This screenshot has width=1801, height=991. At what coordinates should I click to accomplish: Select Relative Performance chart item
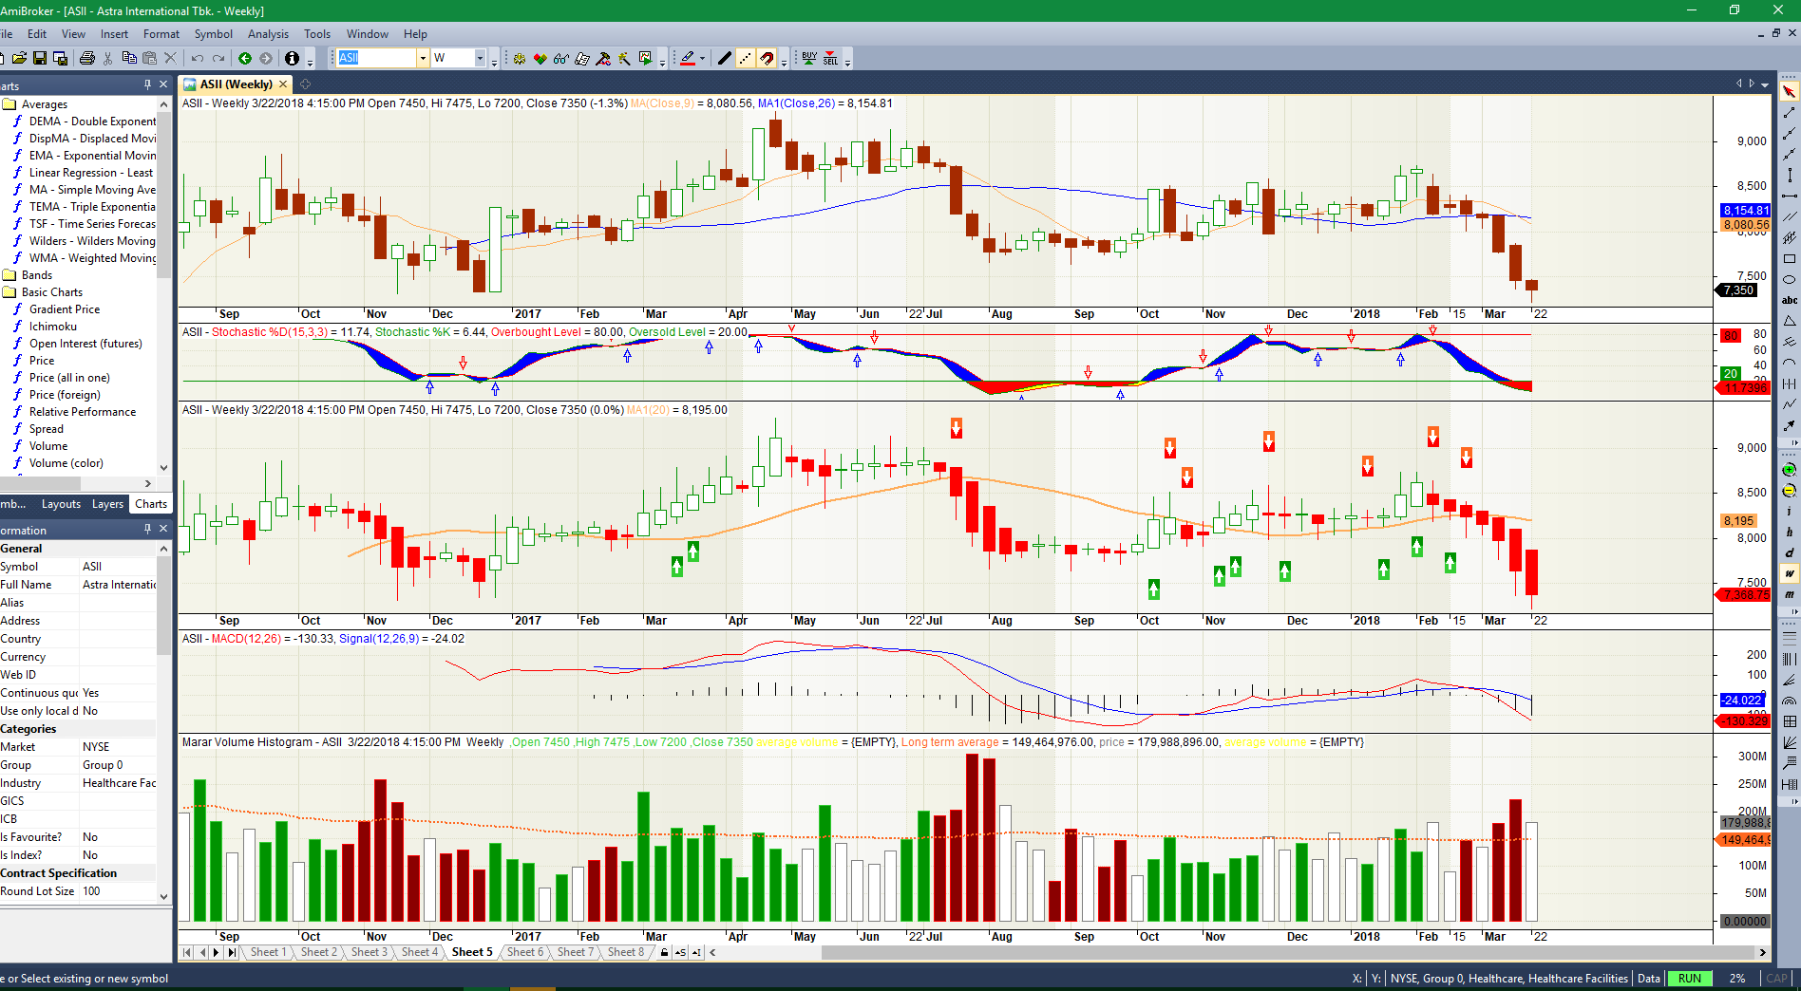coord(83,412)
